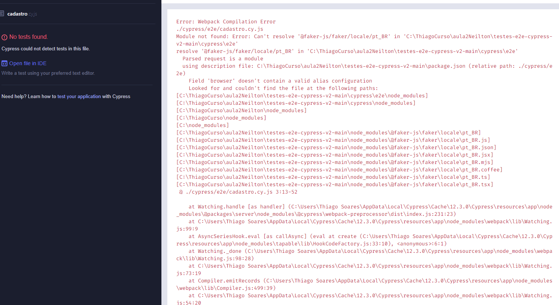
Task: Click 'Write a test using your preferred text editor.'
Action: 48,73
